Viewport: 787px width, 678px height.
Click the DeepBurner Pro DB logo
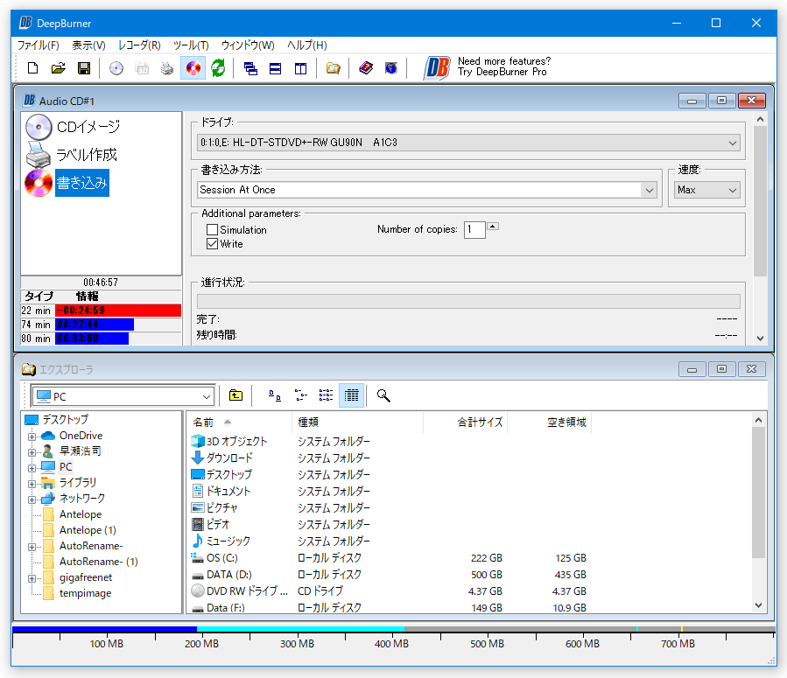pos(437,68)
